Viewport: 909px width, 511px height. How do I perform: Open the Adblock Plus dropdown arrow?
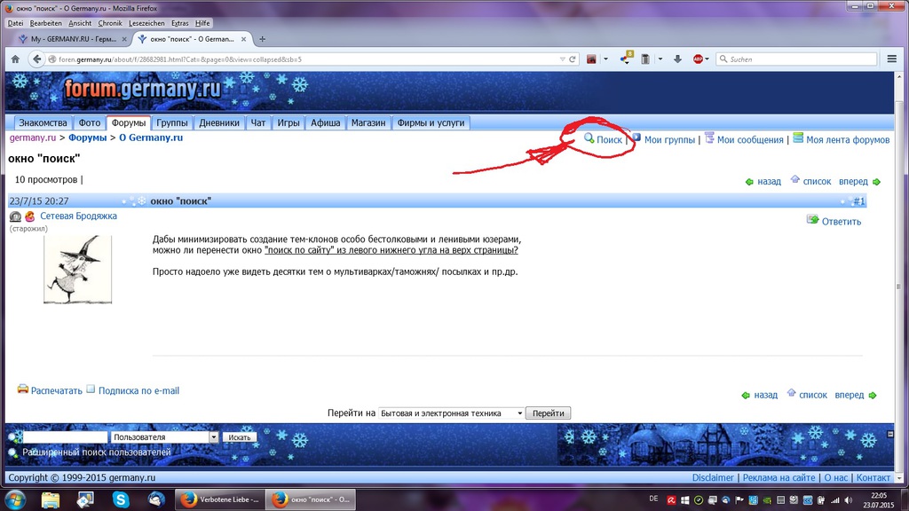707,59
